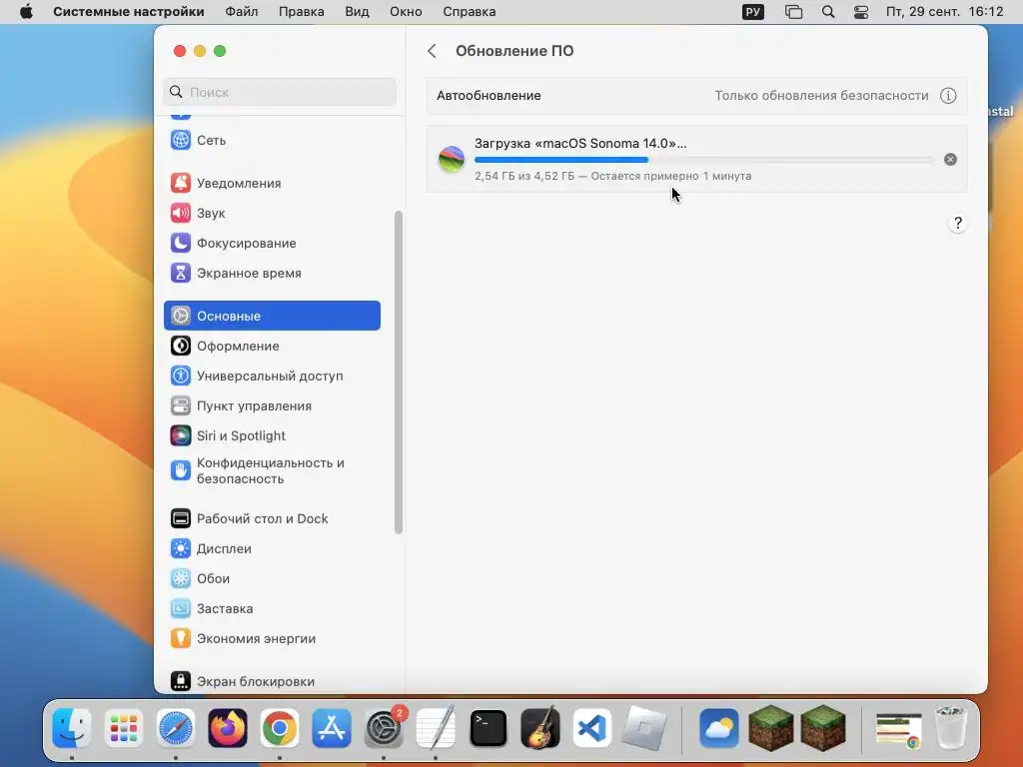
Task: Select Рабочий стол и Dock
Action: [272, 518]
